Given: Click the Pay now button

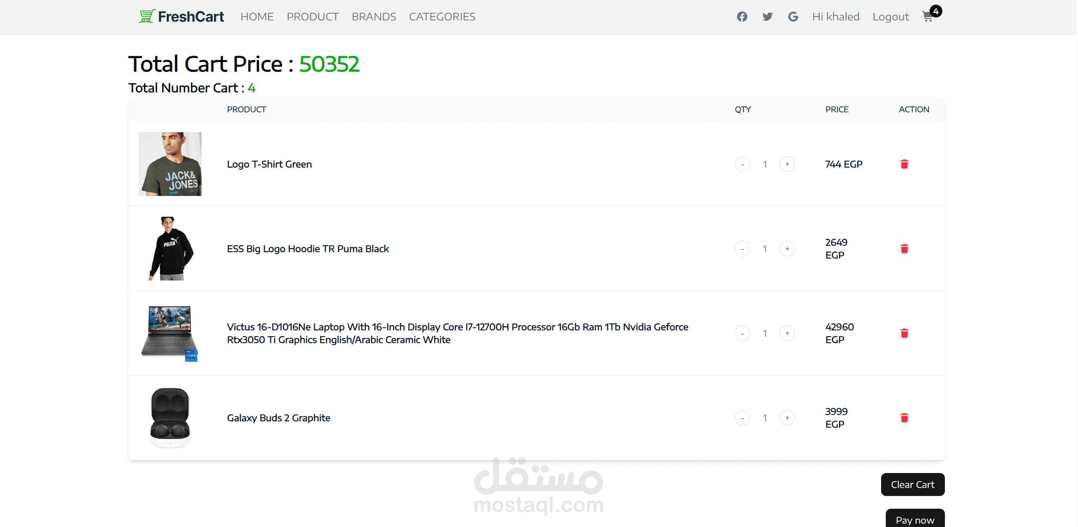Looking at the screenshot, I should tap(915, 518).
